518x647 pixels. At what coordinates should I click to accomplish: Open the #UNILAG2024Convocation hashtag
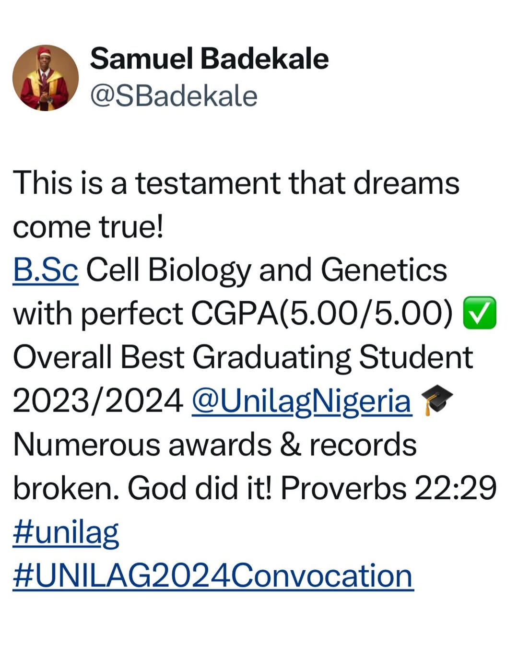click(212, 576)
